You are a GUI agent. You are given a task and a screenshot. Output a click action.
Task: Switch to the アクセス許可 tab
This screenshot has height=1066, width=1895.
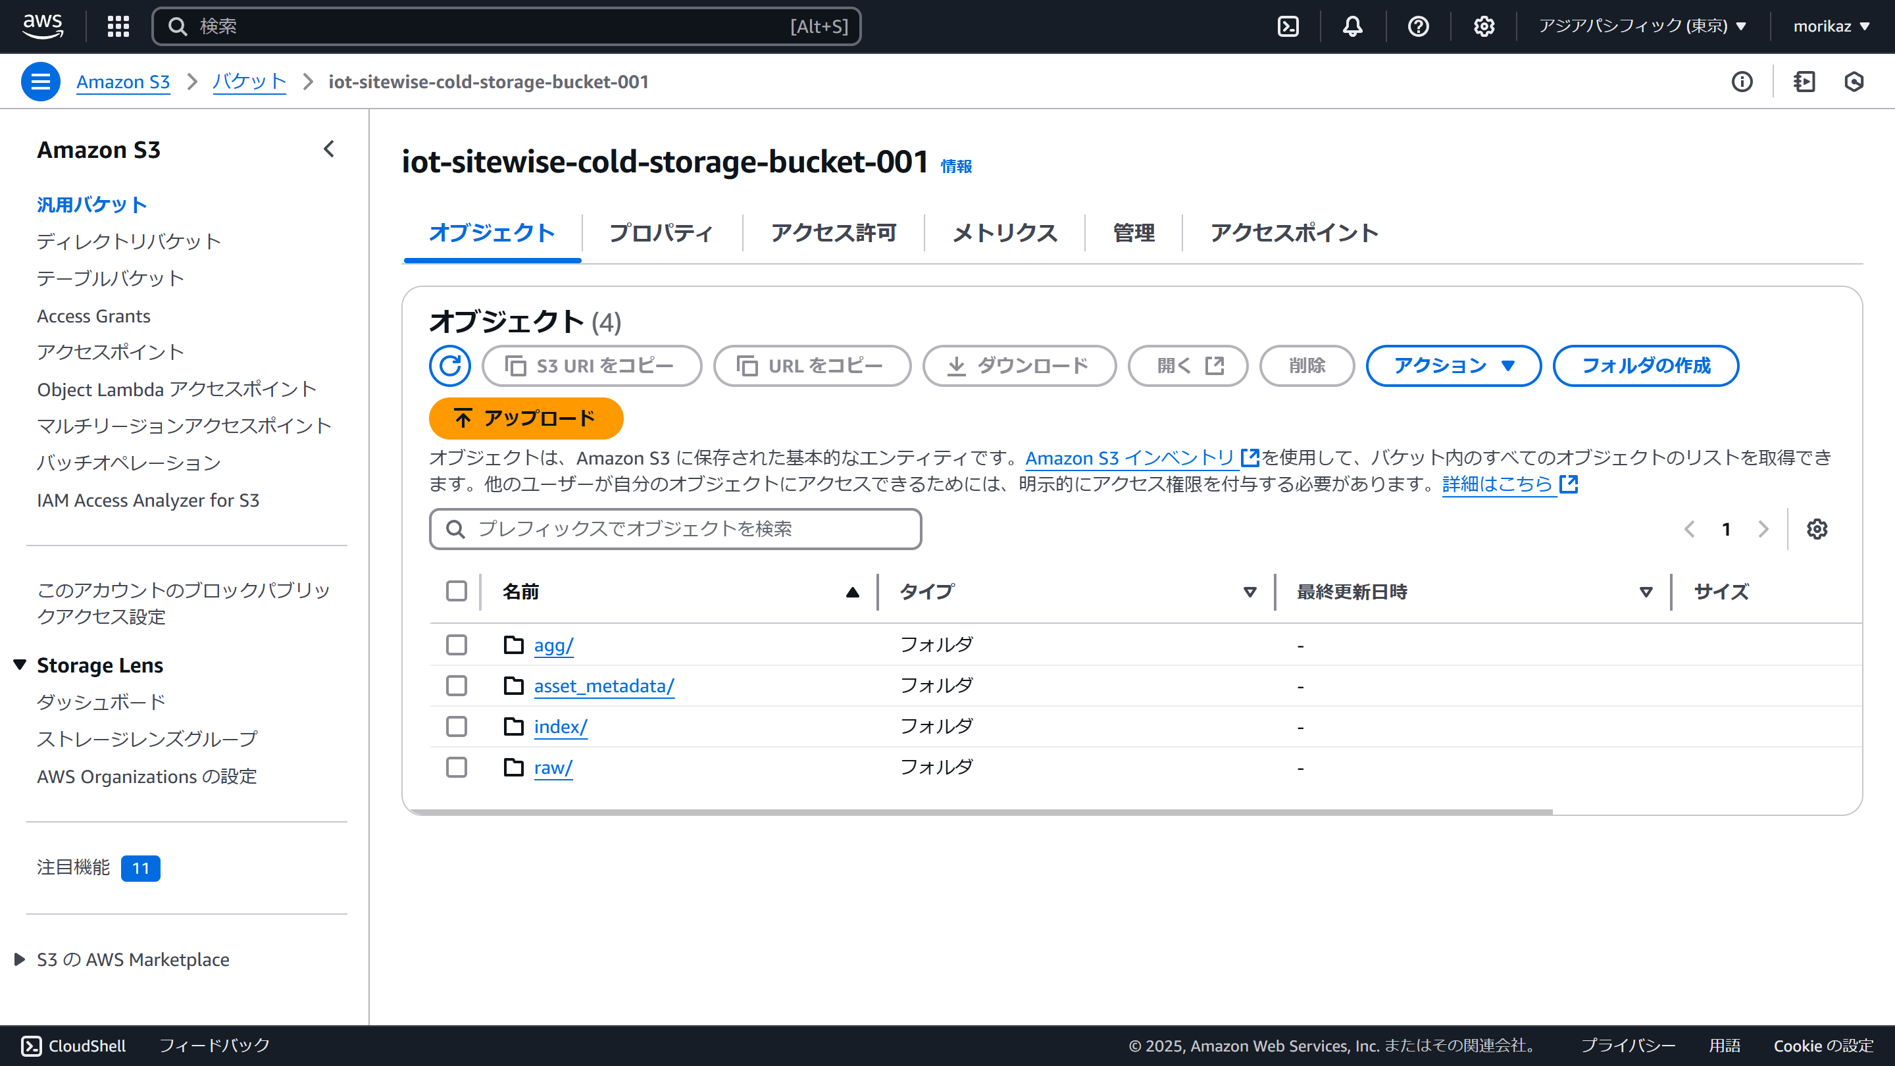click(833, 233)
